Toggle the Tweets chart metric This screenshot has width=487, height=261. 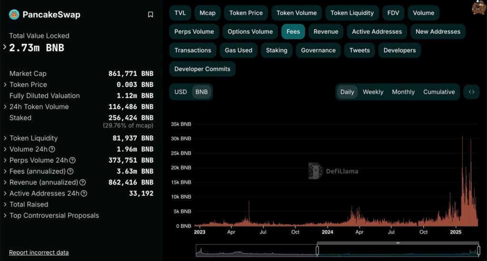(x=360, y=50)
